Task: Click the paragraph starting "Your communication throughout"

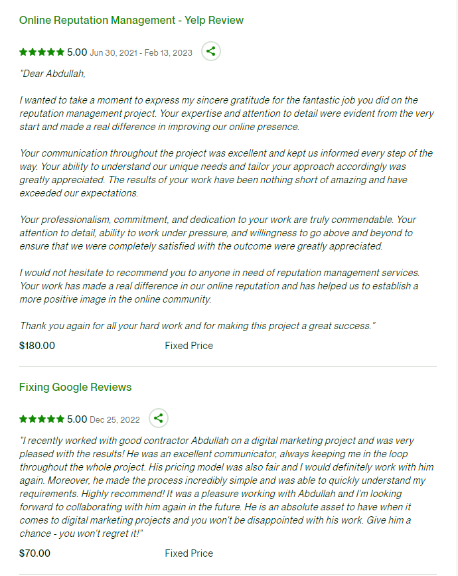Action: (226, 173)
